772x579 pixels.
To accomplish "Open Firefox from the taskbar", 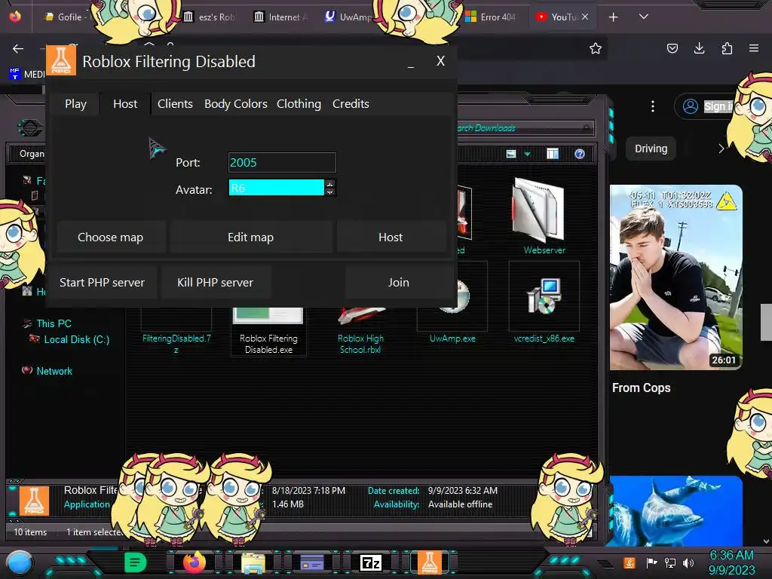I will click(194, 562).
